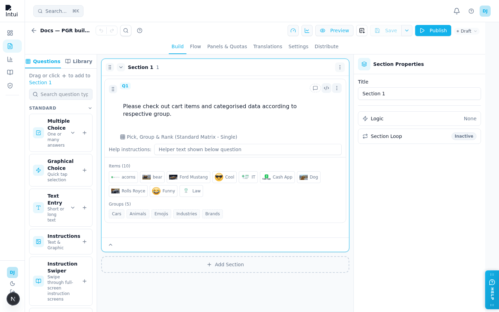Image resolution: width=499 pixels, height=312 pixels.
Task: Open the speed gauge icon
Action: (x=293, y=31)
